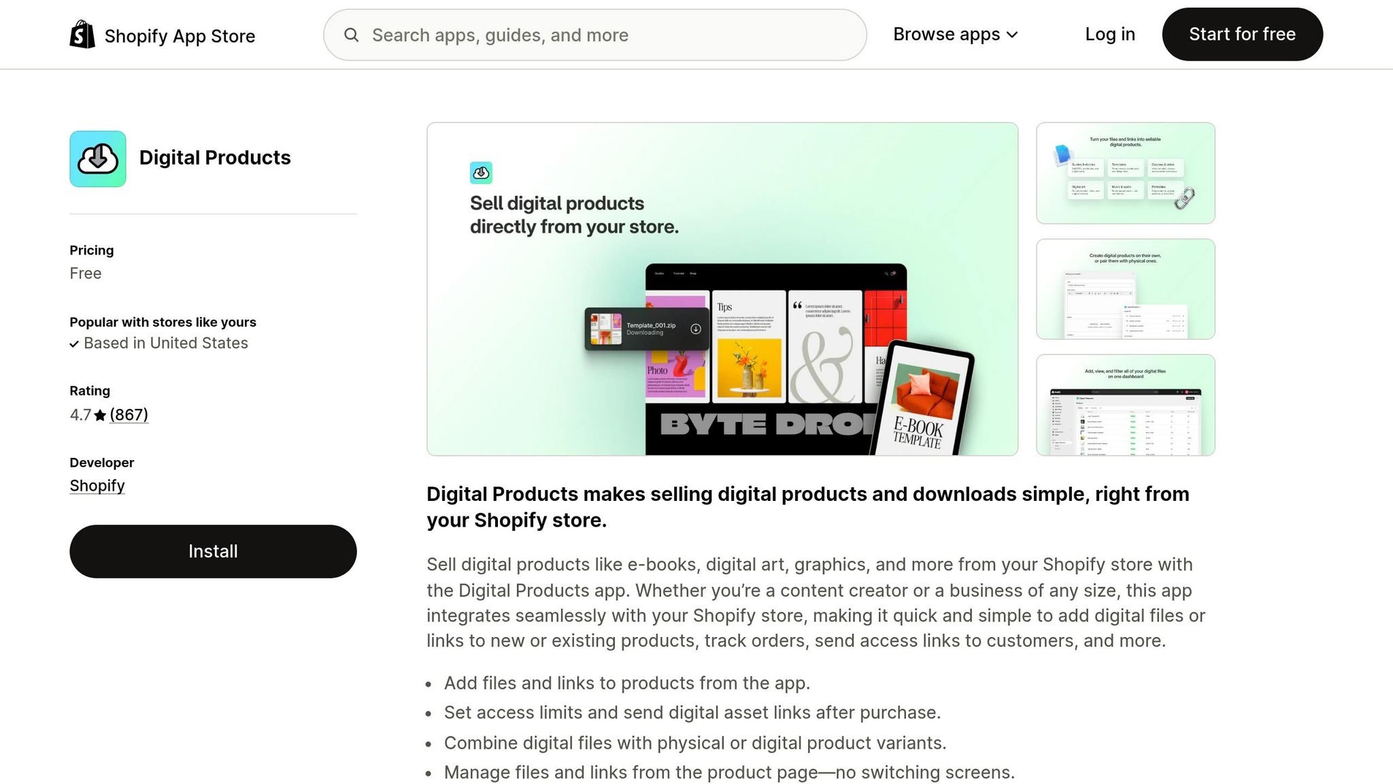The height and width of the screenshot is (784, 1393).
Task: Click the '4.7' rating value
Action: pyautogui.click(x=80, y=415)
